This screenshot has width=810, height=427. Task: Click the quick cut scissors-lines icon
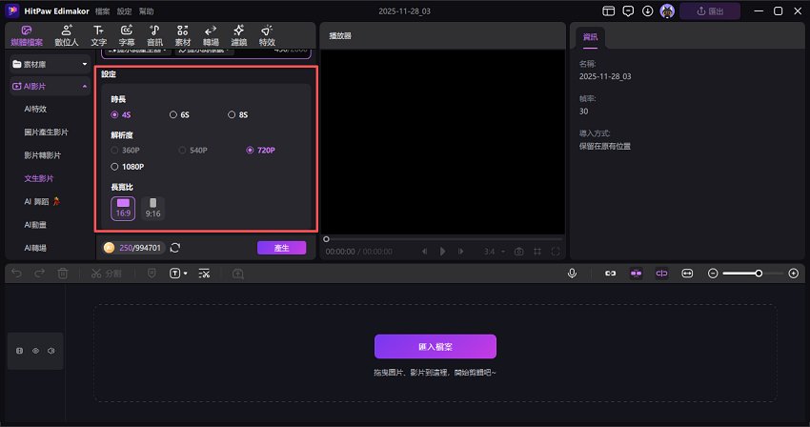tap(204, 273)
